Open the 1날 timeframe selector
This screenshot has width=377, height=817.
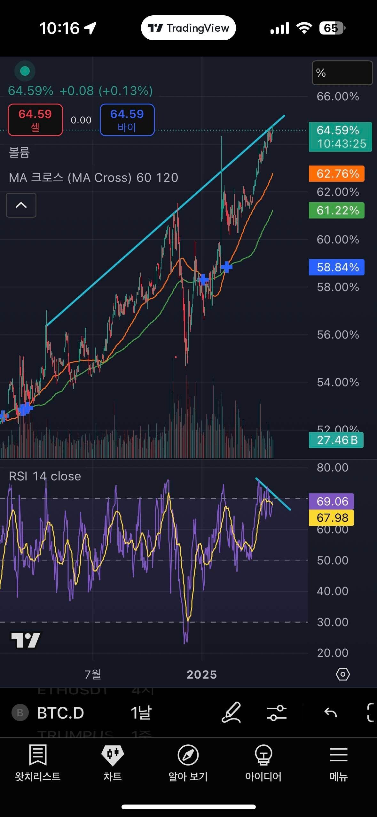pos(141,713)
